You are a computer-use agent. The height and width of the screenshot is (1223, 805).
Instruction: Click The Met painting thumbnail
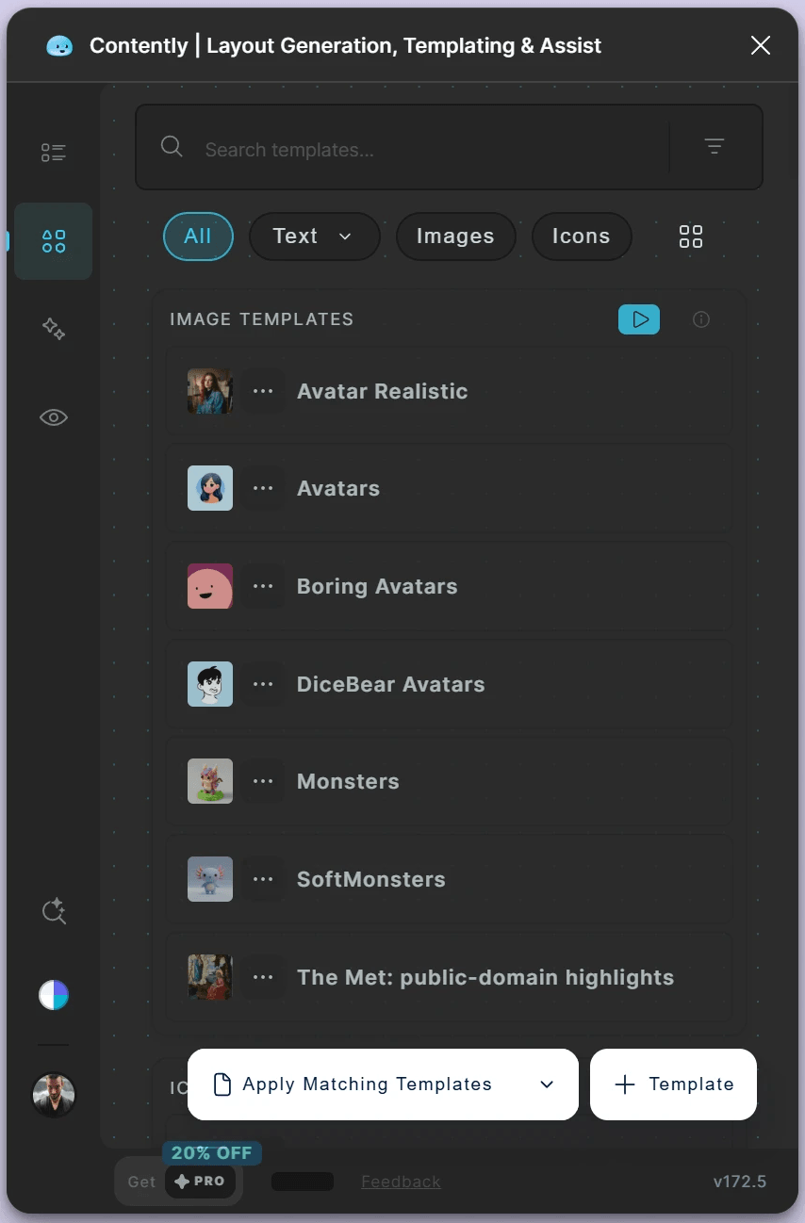click(210, 977)
